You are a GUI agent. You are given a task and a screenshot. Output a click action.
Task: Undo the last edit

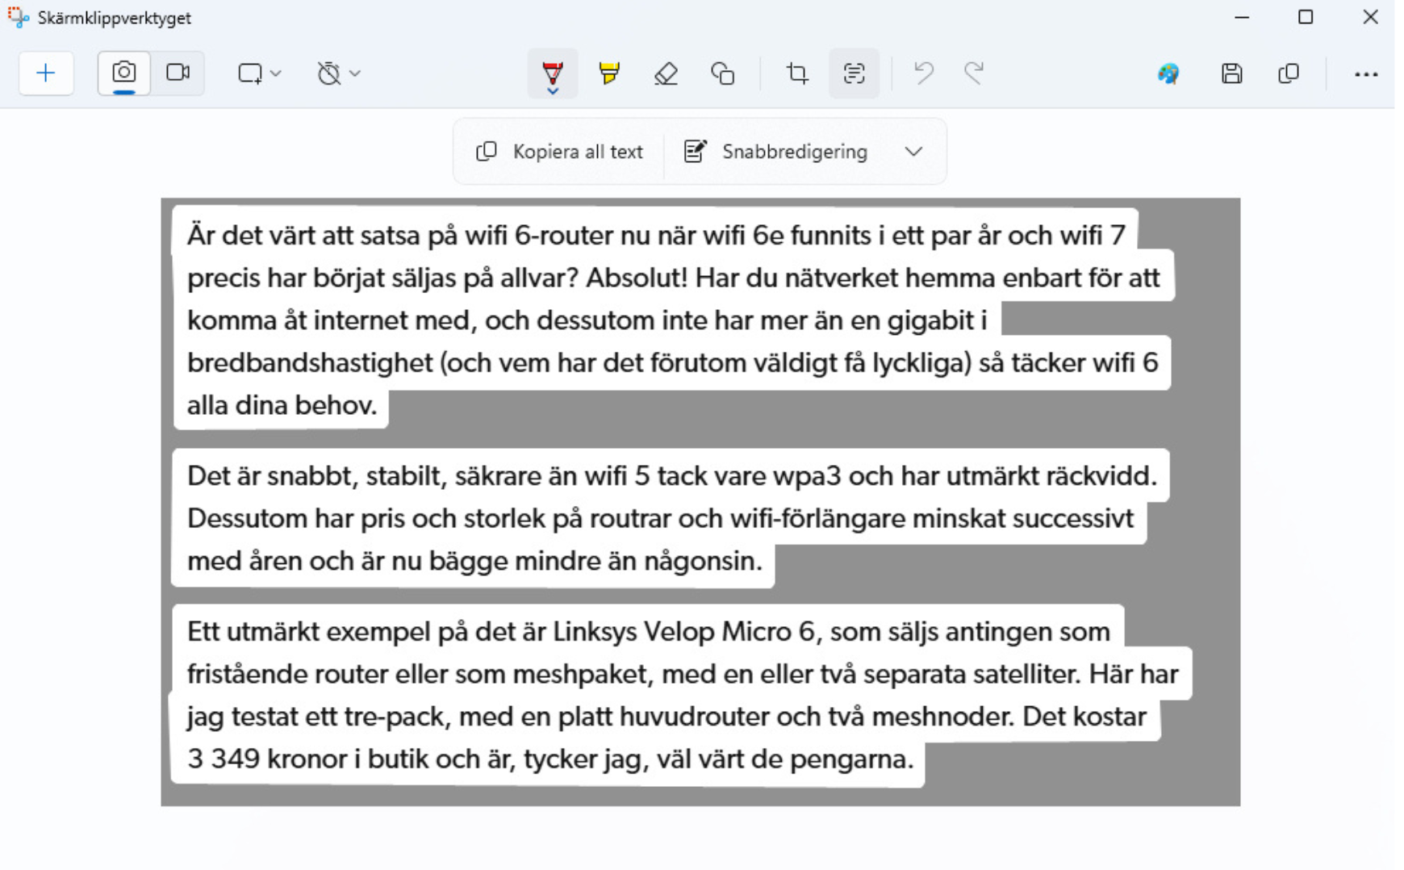coord(924,73)
